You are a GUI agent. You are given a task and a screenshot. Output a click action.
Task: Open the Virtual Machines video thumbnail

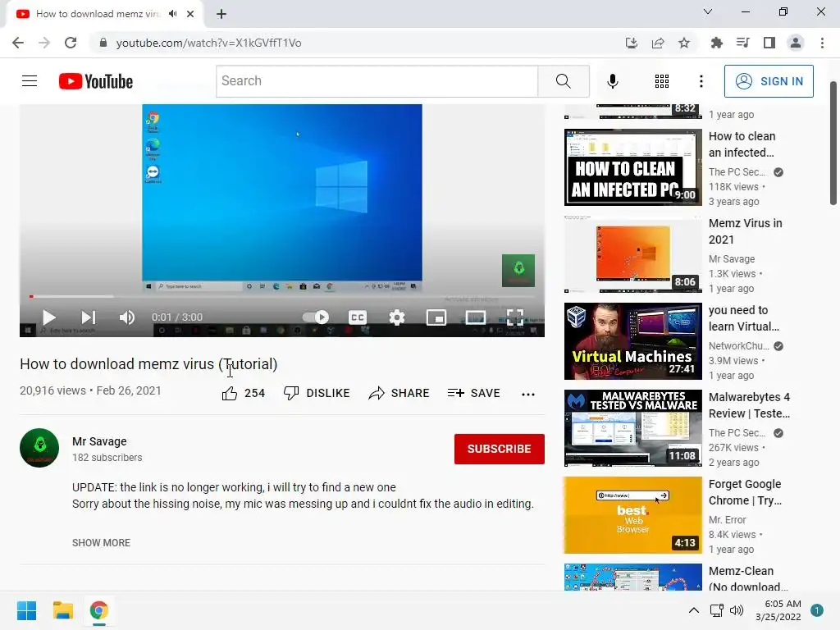pyautogui.click(x=632, y=341)
